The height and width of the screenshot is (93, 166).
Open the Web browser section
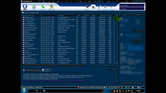point(25,7)
